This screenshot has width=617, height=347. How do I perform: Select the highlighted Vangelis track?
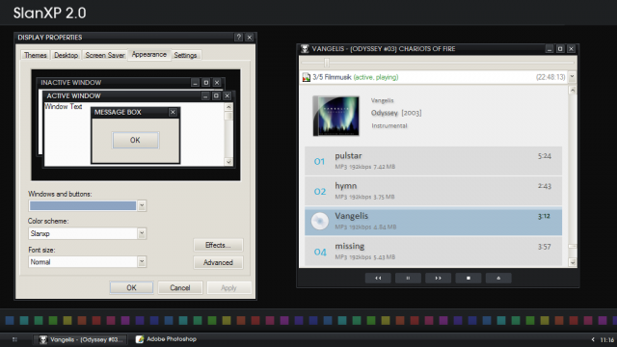pyautogui.click(x=433, y=221)
